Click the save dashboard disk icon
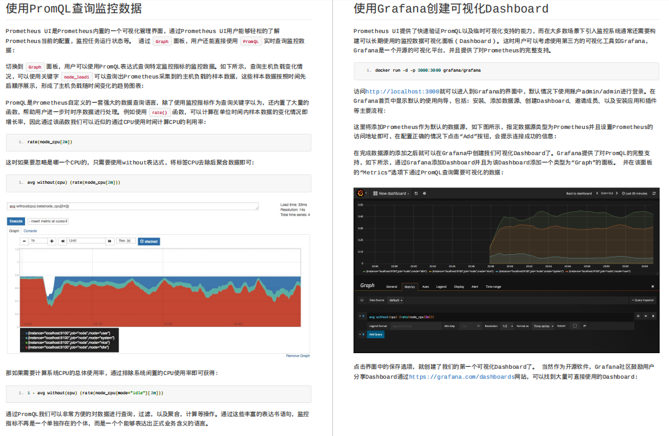The image size is (669, 436). [416, 193]
